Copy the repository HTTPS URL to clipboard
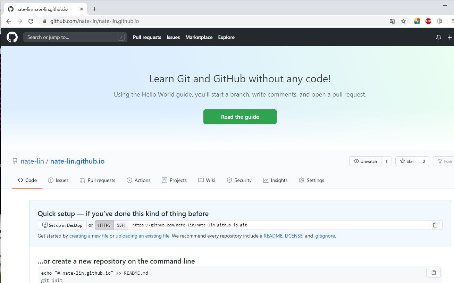454x283 pixels. (435, 225)
